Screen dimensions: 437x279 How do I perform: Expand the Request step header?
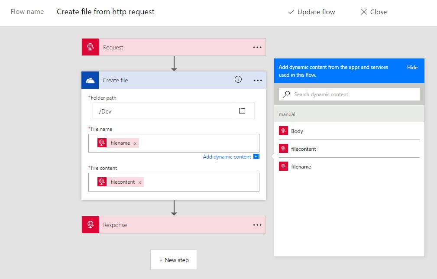point(173,47)
